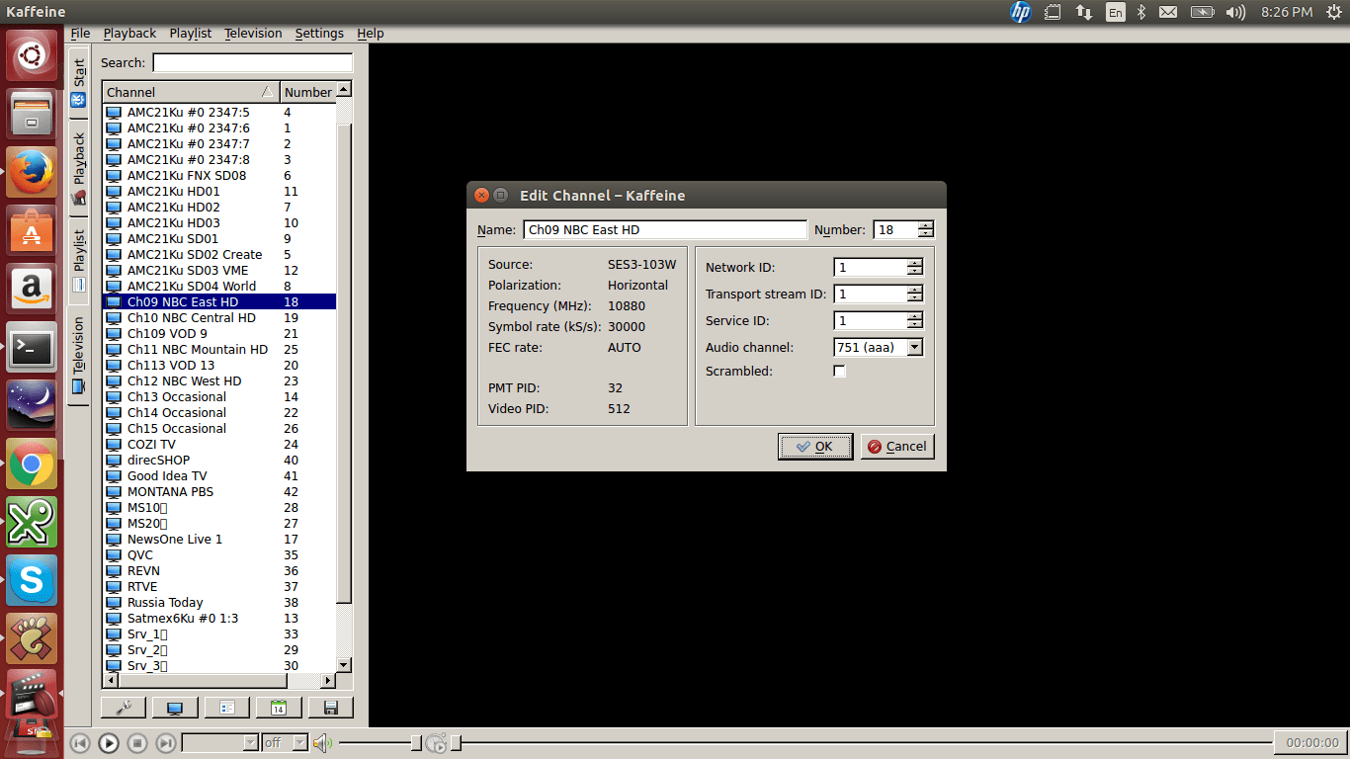Click the channel Name text field
1350x759 pixels.
click(665, 229)
